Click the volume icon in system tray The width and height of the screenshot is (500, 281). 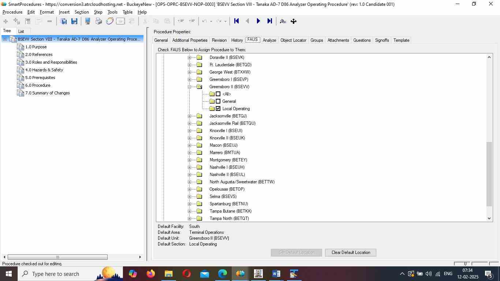[429, 274]
